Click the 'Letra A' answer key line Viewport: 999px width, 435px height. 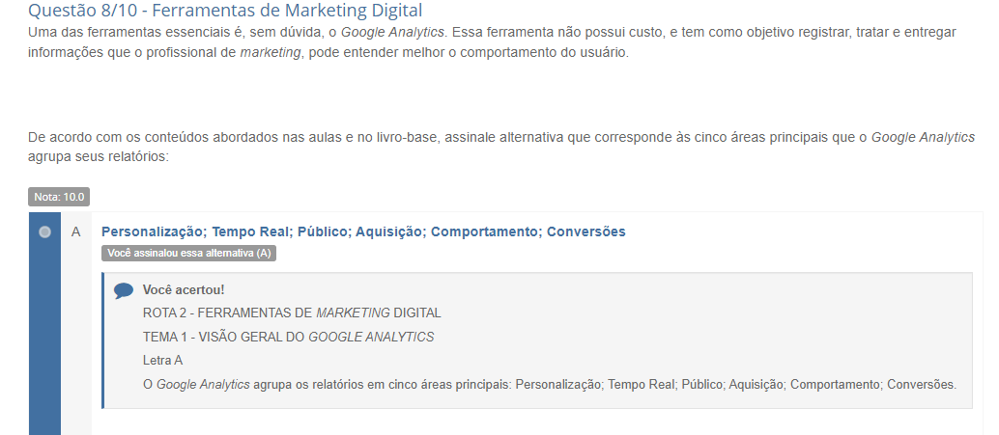pyautogui.click(x=162, y=360)
